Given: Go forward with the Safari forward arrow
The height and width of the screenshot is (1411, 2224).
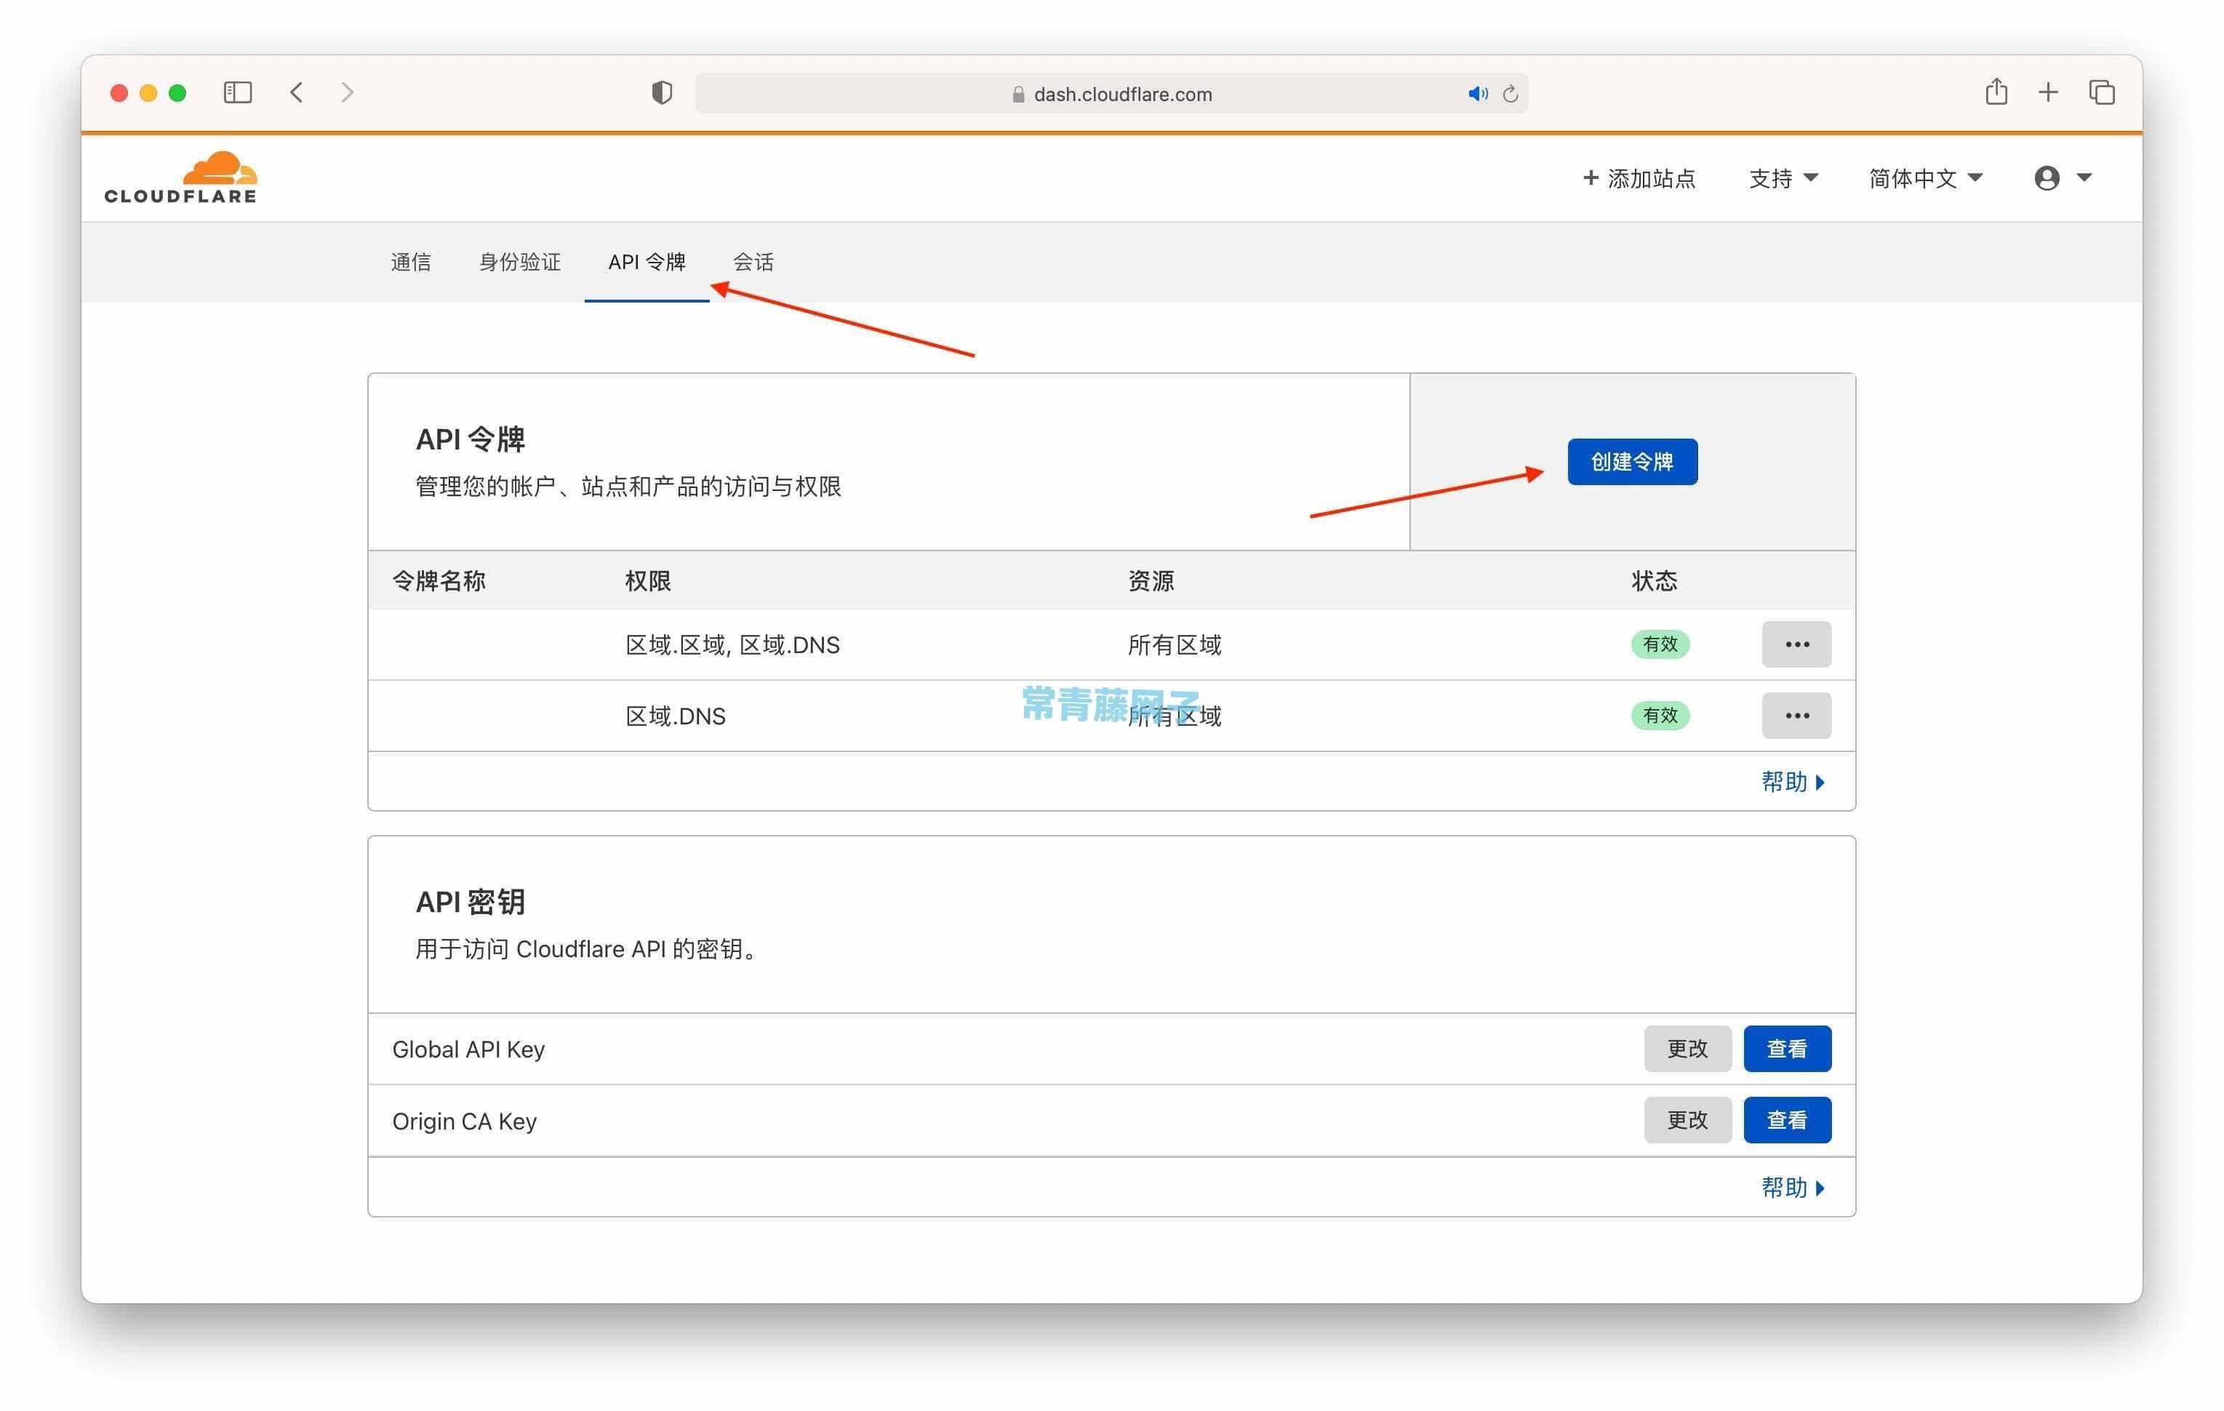Looking at the screenshot, I should (x=347, y=92).
